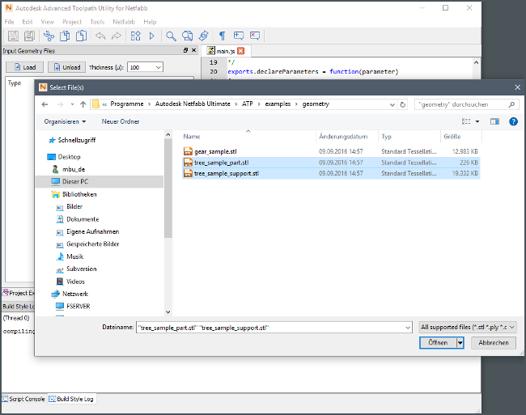Click the Öffnen split-button arrow
Image resolution: width=526 pixels, height=415 pixels.
click(460, 343)
